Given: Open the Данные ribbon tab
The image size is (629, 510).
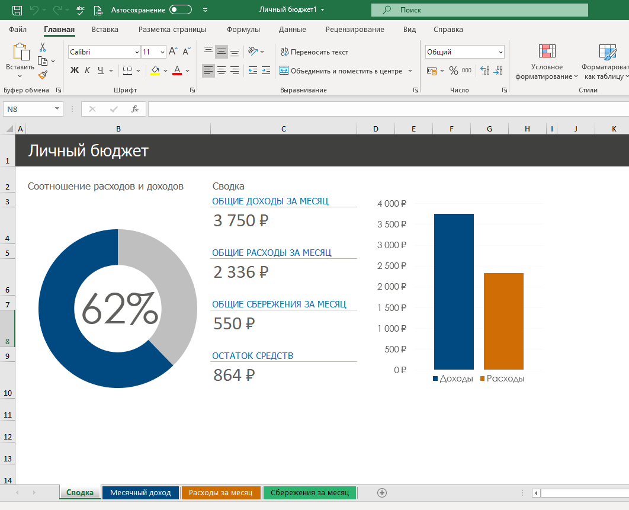Looking at the screenshot, I should click(293, 29).
